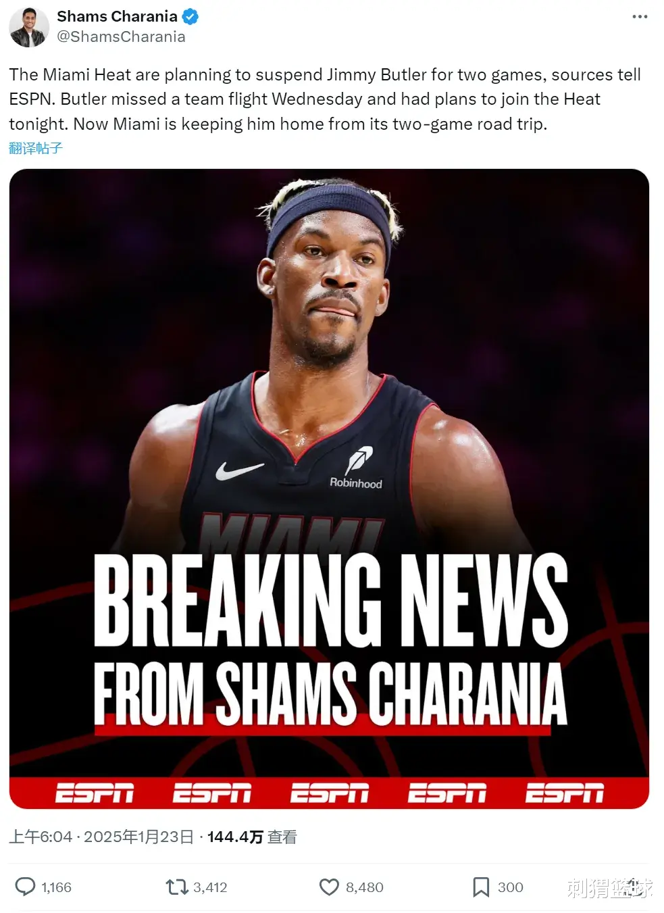Screen dimensions: 664x913
Task: Click the reply speech bubble icon
Action: click(x=25, y=886)
